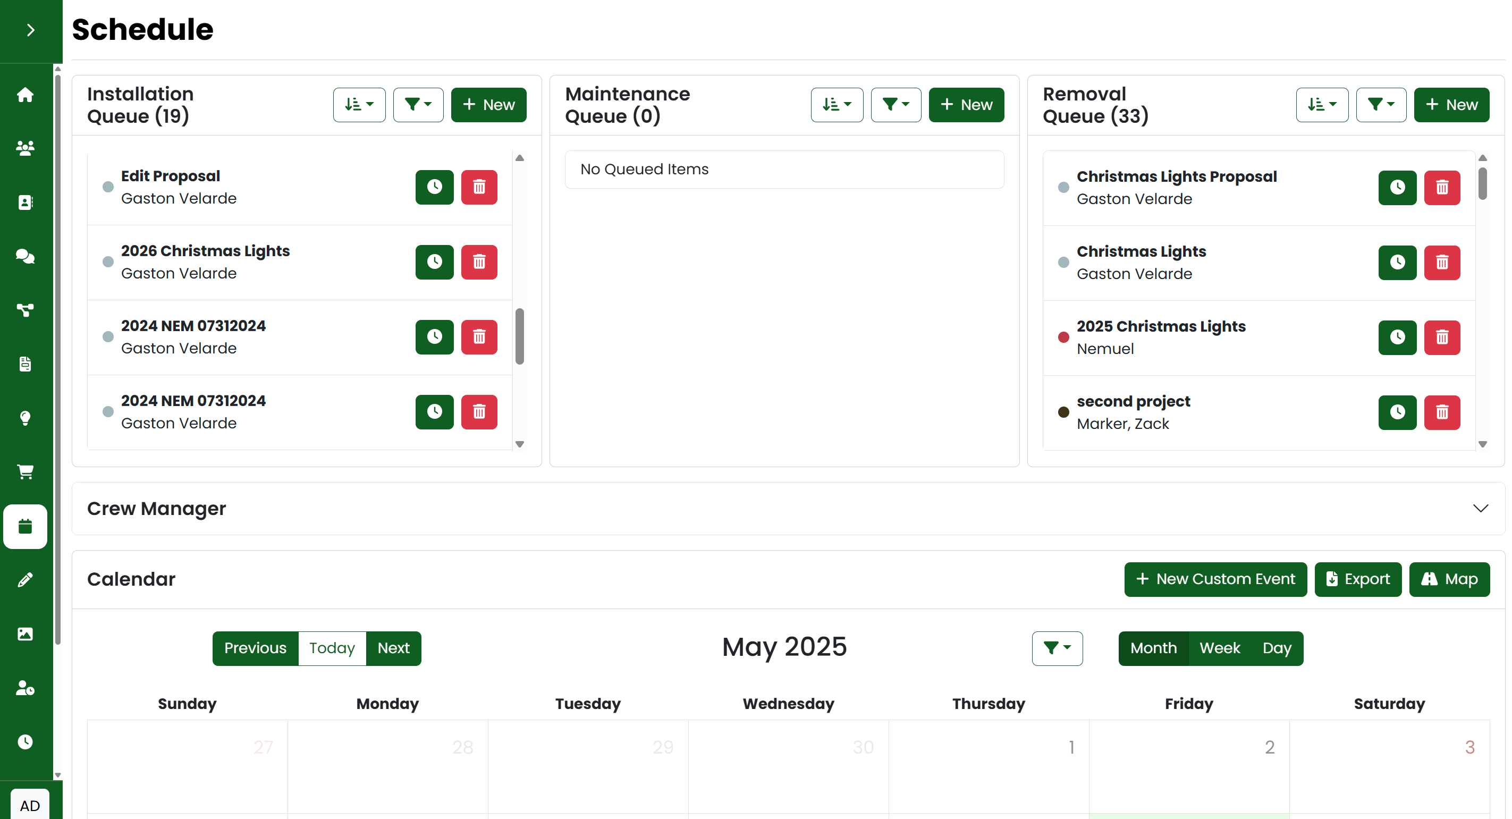Open Maintenance Queue sort dropdown
This screenshot has width=1512, height=819.
pyautogui.click(x=837, y=105)
